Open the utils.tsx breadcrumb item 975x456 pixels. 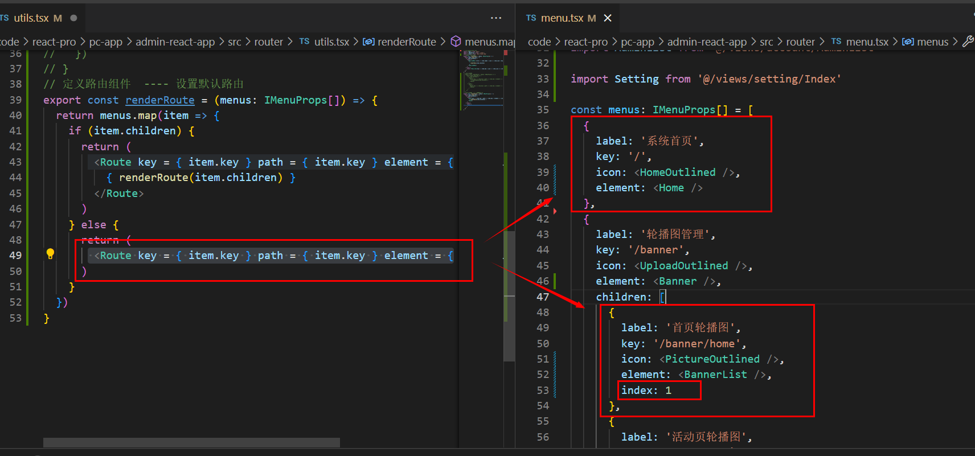pos(331,42)
